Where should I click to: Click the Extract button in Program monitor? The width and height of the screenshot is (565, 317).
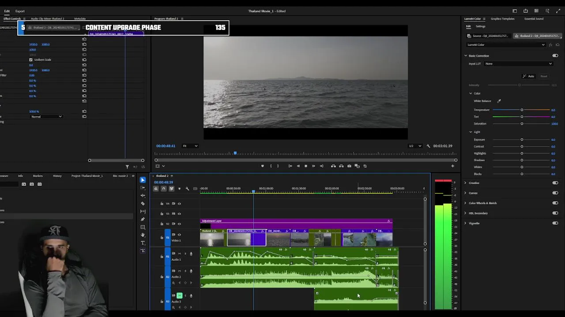(x=341, y=166)
